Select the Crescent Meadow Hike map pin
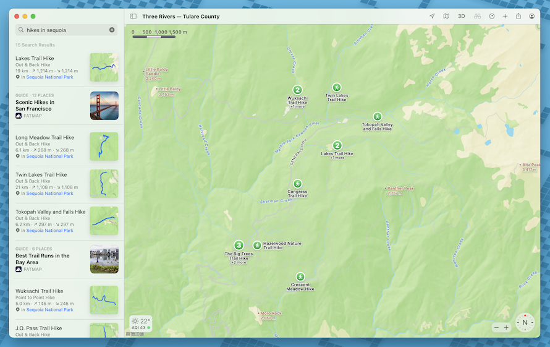Screen dimensions: 550x347 300,276
